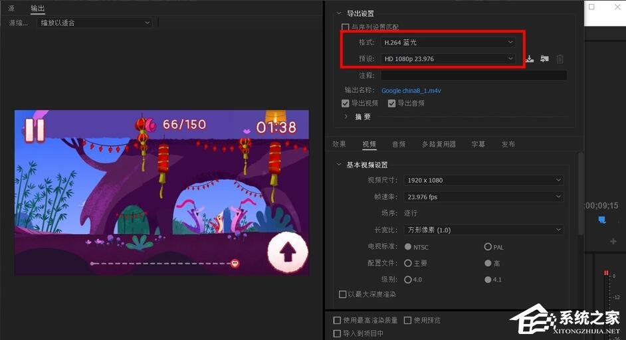Viewport: 626px width, 340px height.
Task: Open the 视频尺寸 1920 x 1080 dropdown
Action: [484, 181]
